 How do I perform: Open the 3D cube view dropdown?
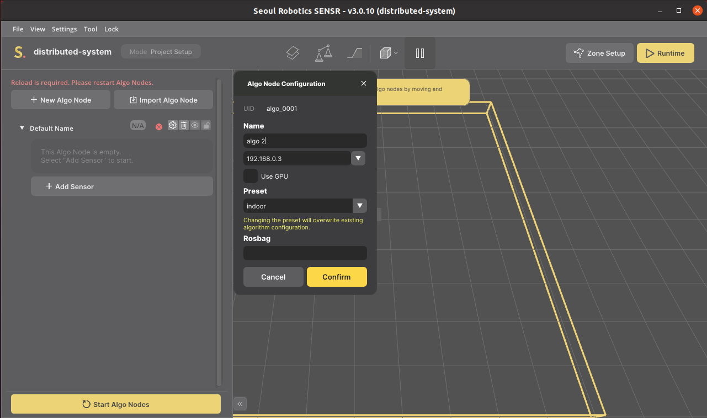389,53
